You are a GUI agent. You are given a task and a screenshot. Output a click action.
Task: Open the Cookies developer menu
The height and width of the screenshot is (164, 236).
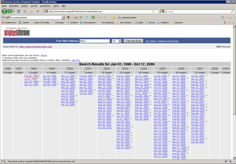click(x=24, y=23)
